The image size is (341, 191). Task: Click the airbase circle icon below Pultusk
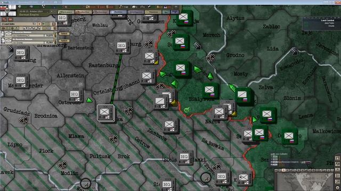point(85,183)
